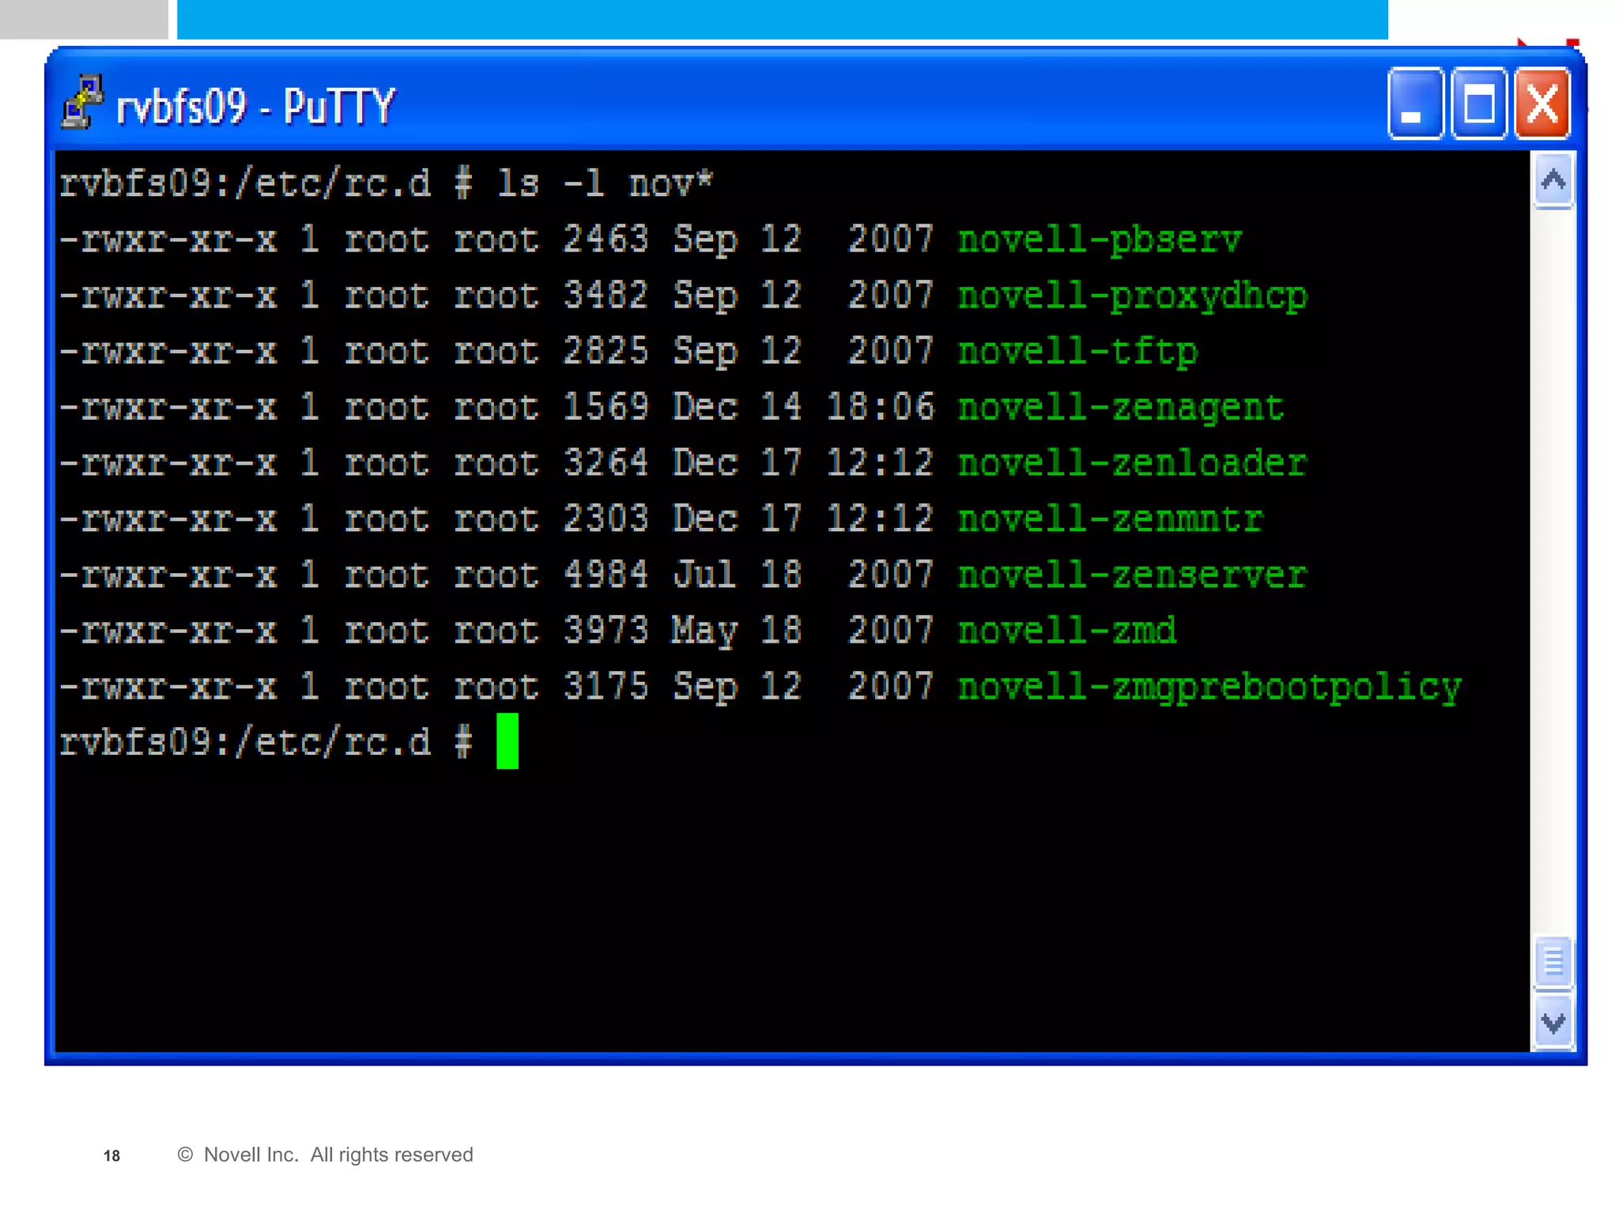Open the PuTTY system menu icon

pos(82,103)
